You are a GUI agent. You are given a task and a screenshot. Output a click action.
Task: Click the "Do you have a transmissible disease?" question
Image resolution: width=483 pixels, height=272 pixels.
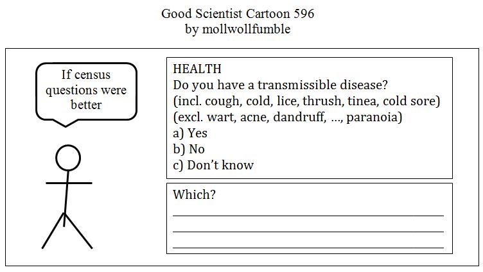281,85
